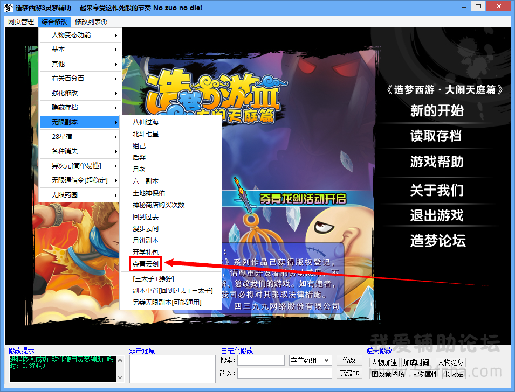Expand the 28星宿 submenu
The height and width of the screenshot is (392, 515).
(x=80, y=137)
